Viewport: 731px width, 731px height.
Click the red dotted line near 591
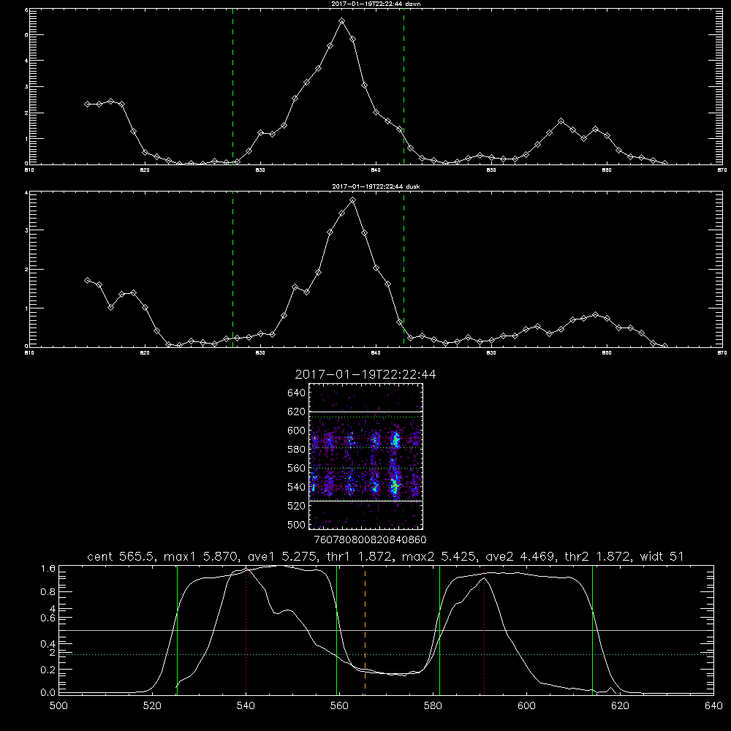click(x=485, y=630)
